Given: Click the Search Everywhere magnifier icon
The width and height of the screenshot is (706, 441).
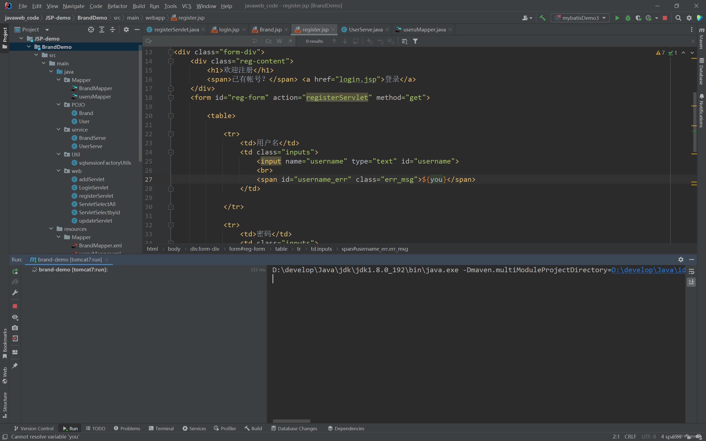Looking at the screenshot, I should pos(678,18).
